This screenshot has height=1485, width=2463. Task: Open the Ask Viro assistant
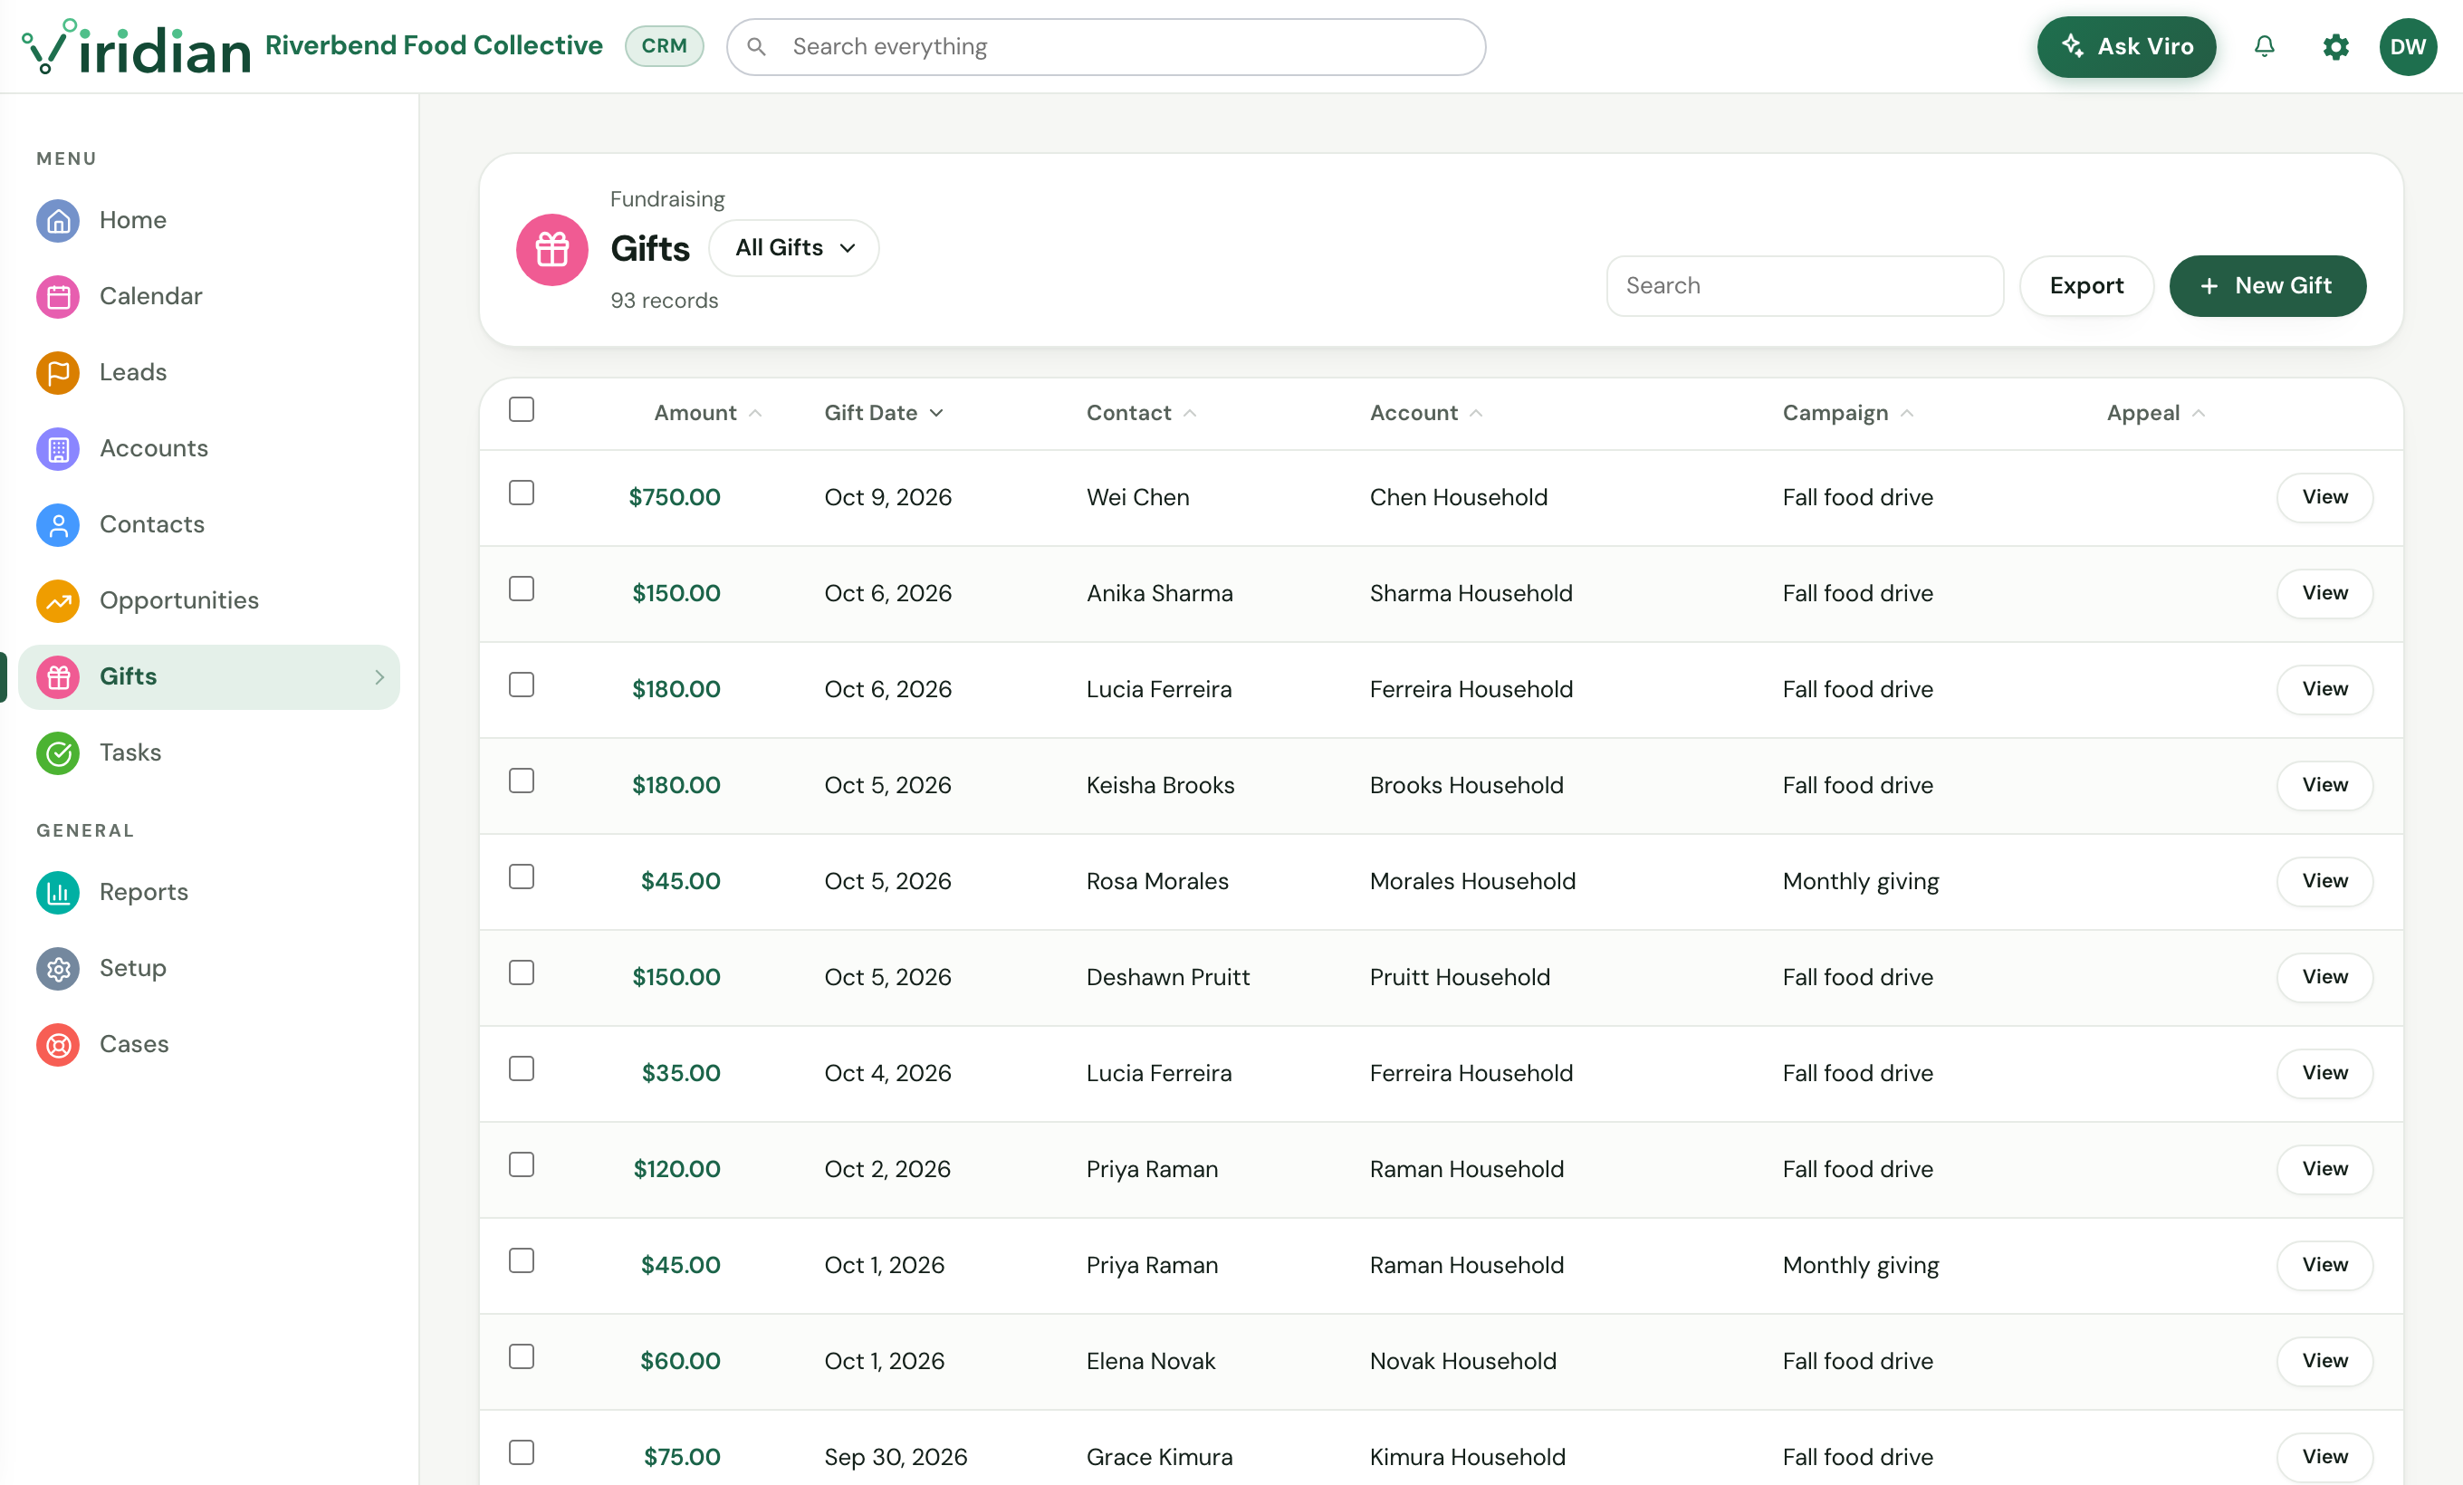(x=2126, y=47)
